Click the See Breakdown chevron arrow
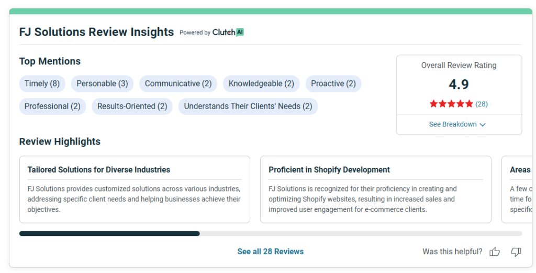This screenshot has height=273, width=536. point(483,125)
